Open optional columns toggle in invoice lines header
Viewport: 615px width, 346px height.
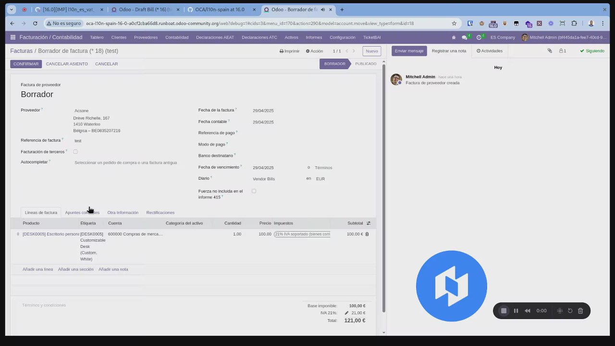[369, 223]
